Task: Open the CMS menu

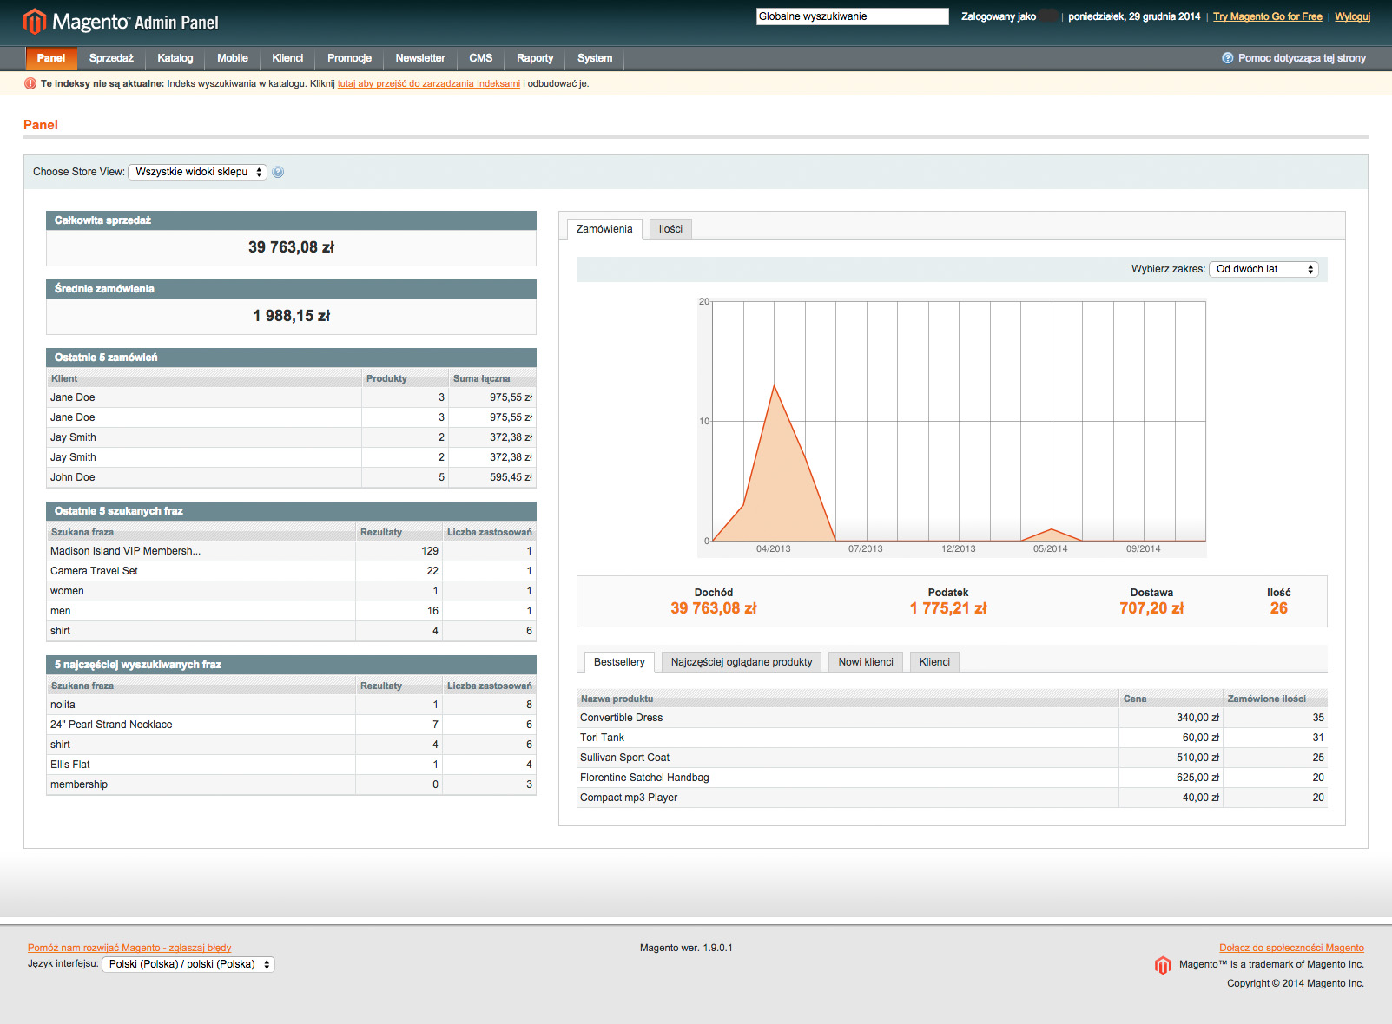Action: [x=481, y=58]
